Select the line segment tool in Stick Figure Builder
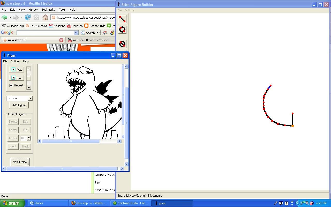The height and width of the screenshot is (207, 331). [122, 19]
